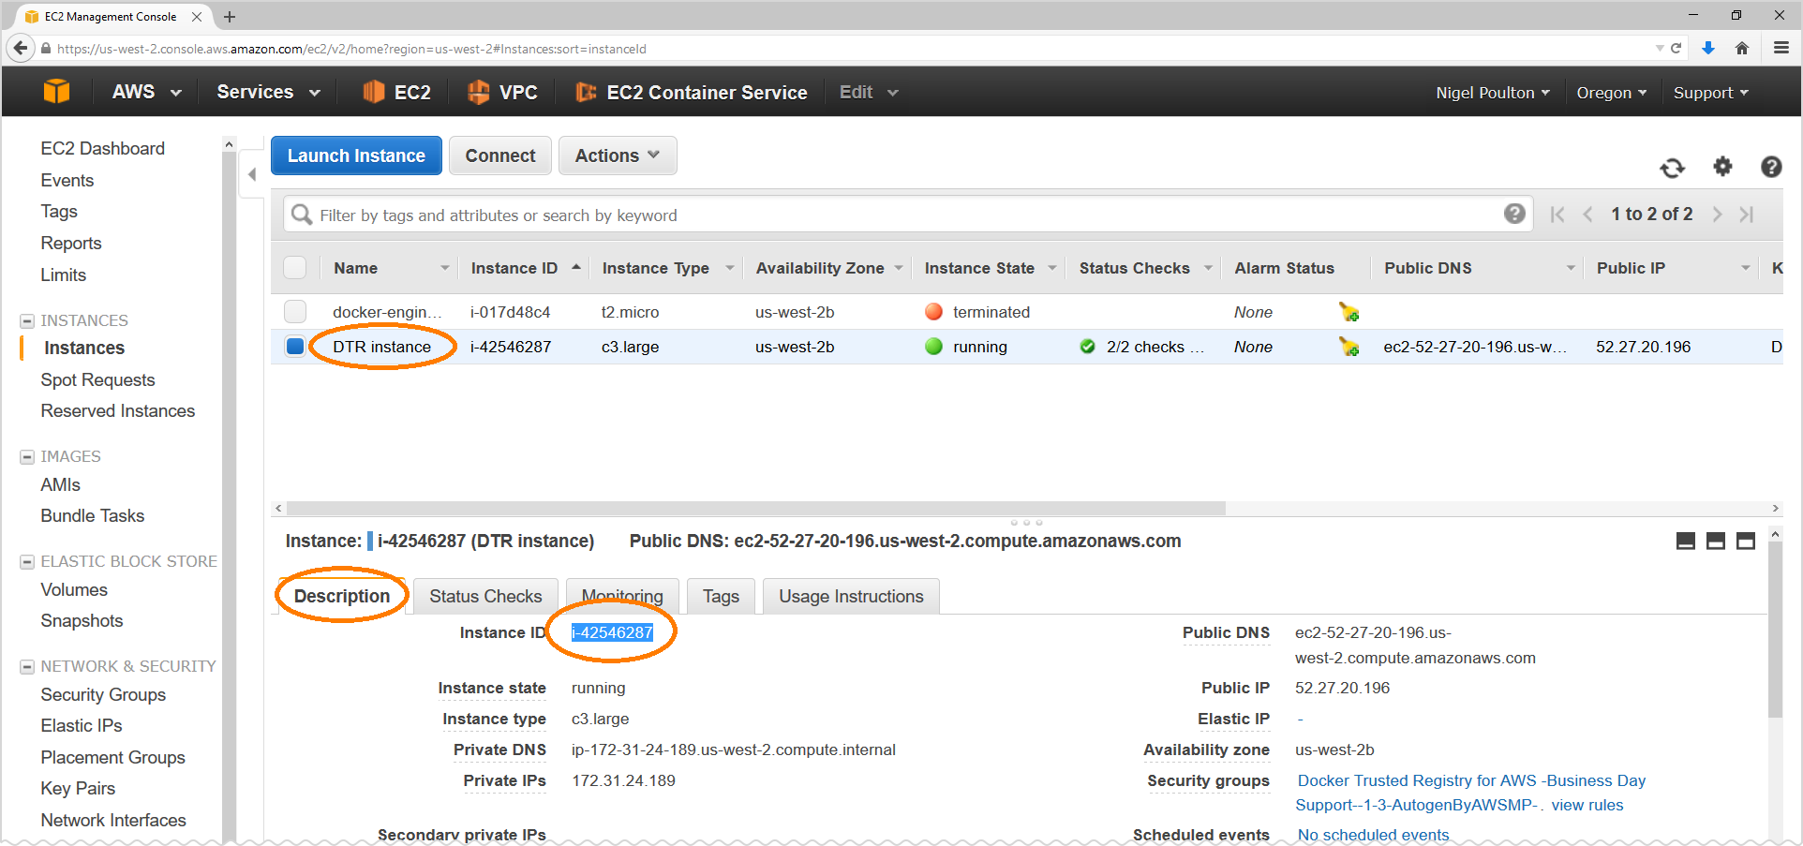This screenshot has width=1803, height=846.
Task: Open the Actions dropdown
Action: tap(617, 156)
